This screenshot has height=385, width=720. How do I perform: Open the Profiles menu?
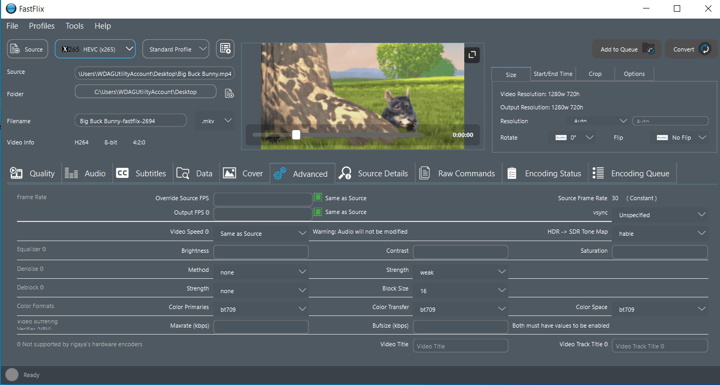(x=41, y=26)
